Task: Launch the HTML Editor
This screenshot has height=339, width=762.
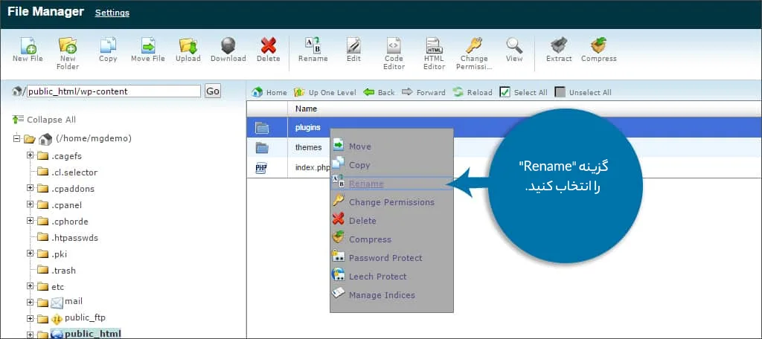Action: (x=434, y=45)
